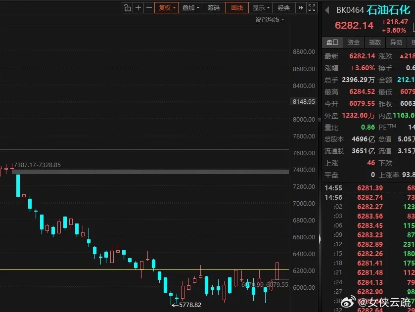The width and height of the screenshot is (415, 312).
Task: Click the 5778.82 low price label
Action: (x=190, y=305)
